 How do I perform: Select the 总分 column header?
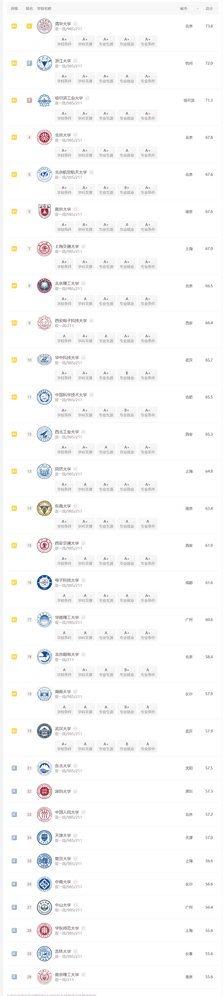click(x=209, y=9)
